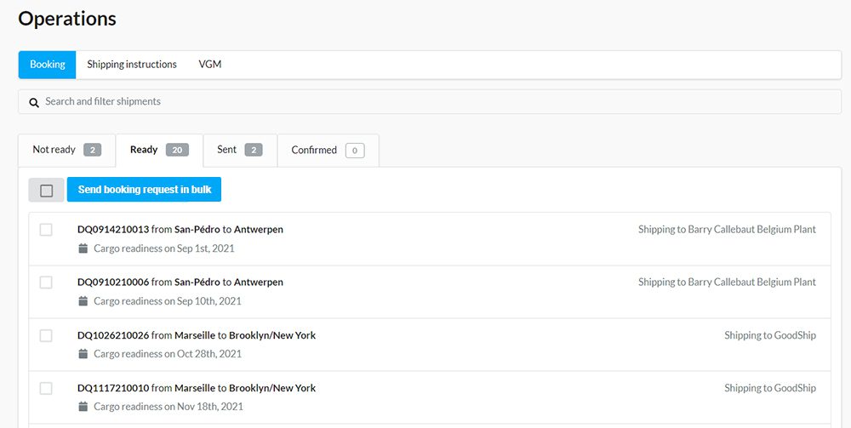This screenshot has width=851, height=428.
Task: Open the Booking tab
Action: click(x=47, y=65)
